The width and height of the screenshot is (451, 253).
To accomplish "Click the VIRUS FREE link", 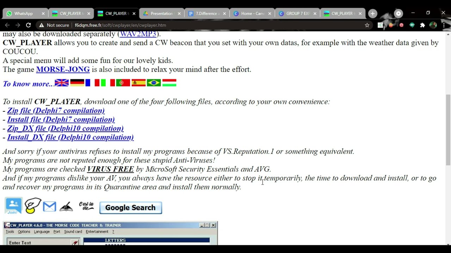I will point(110,169).
